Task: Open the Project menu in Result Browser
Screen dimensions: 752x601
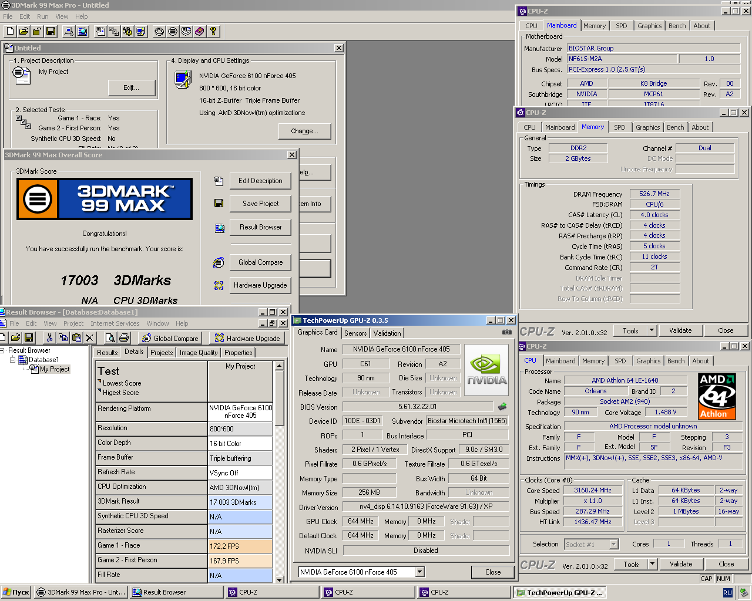Action: 73,323
